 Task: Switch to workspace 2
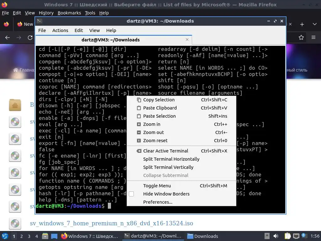point(22,236)
